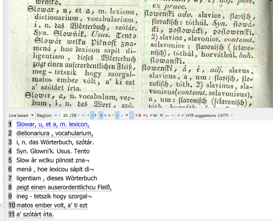Viewport: 273px width, 221px height.
Task: Select transcription line 8 'zeigt einen'
Action: [64, 187]
